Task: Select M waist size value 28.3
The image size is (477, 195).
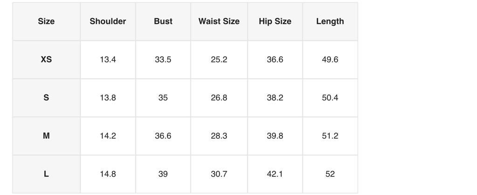Action: (x=219, y=136)
